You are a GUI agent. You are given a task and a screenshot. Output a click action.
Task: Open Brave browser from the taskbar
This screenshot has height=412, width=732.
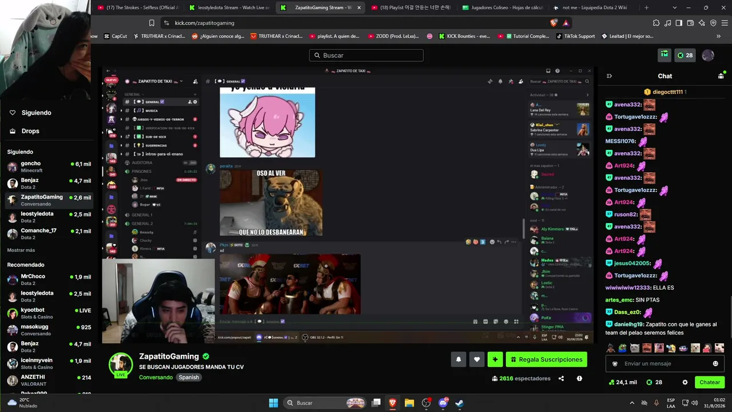tap(393, 403)
